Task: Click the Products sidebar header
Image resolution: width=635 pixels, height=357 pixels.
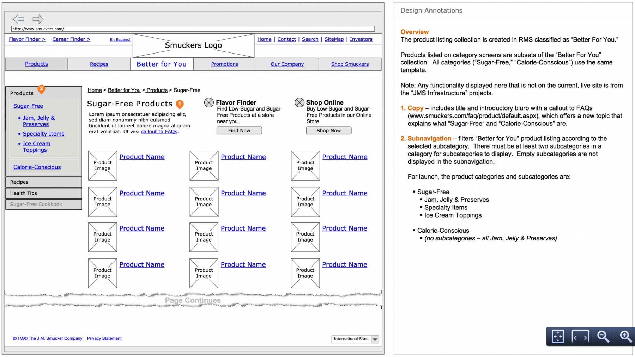Action: click(22, 93)
